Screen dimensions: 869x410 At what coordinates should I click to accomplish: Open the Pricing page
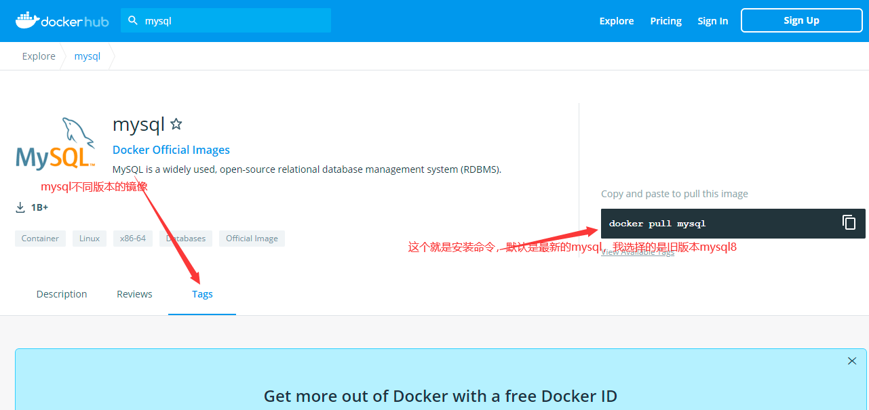coord(665,21)
